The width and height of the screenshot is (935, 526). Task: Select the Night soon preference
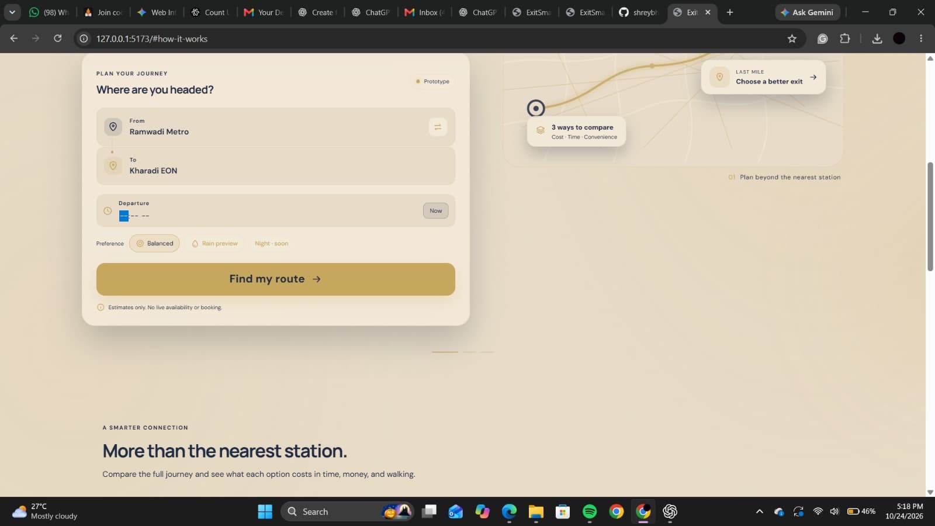(271, 244)
